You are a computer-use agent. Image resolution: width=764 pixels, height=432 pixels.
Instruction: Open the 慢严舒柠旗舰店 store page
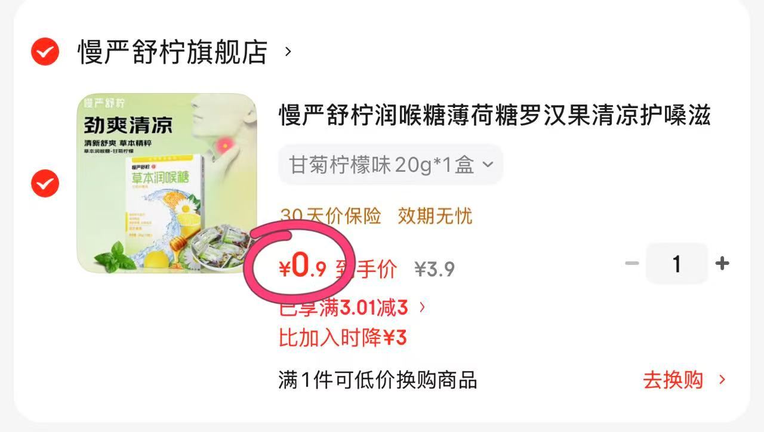172,52
